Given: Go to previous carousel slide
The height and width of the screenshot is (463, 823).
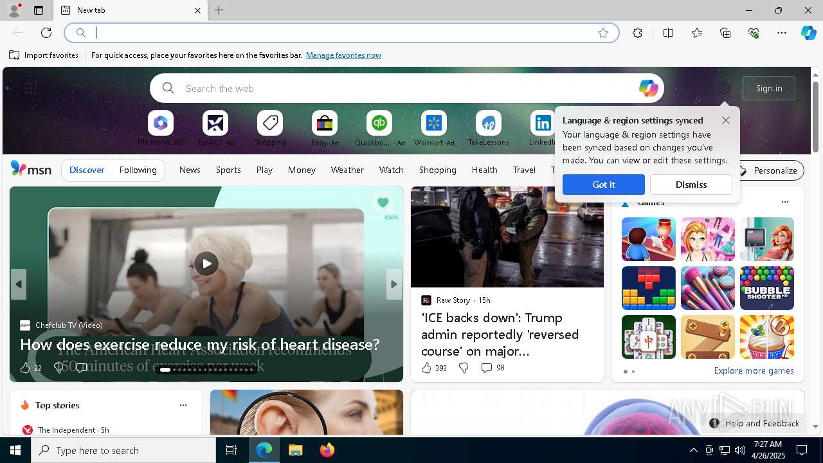Looking at the screenshot, I should 19,284.
